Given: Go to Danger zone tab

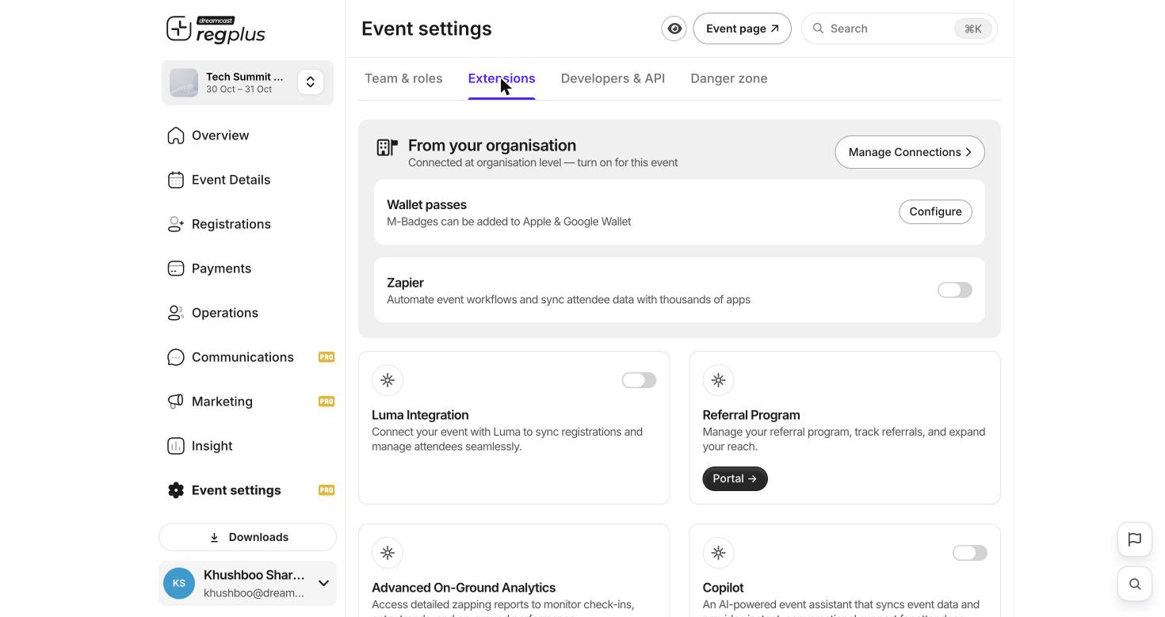Looking at the screenshot, I should pyautogui.click(x=729, y=78).
